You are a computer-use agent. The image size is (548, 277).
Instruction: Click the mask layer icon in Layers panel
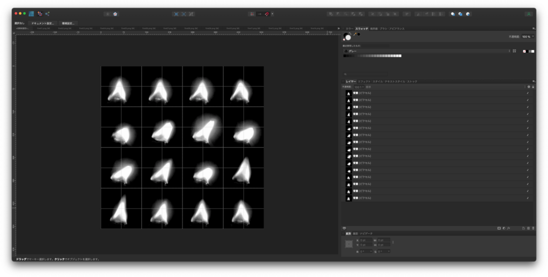coord(499,228)
